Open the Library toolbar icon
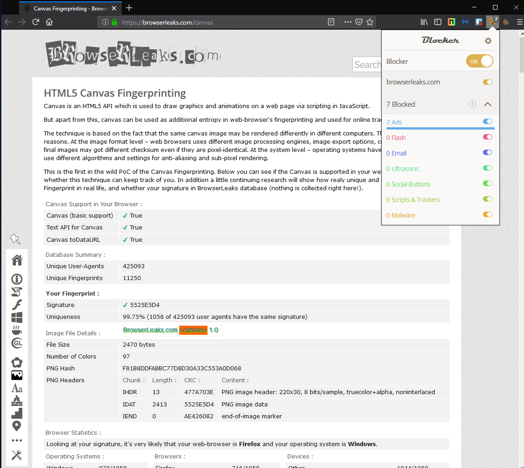The width and height of the screenshot is (524, 468). point(424,22)
